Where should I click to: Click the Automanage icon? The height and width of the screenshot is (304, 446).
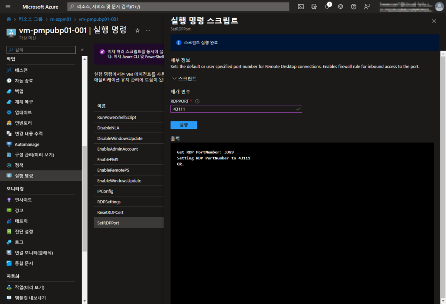pos(9,144)
